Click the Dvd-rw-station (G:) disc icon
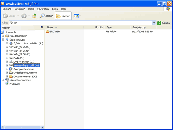173x130 pixels. 11,62
